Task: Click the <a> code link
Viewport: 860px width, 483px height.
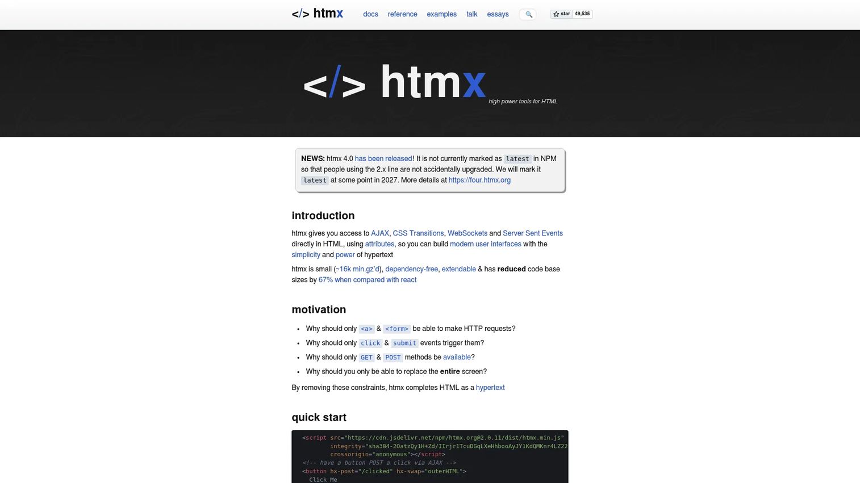Action: pyautogui.click(x=366, y=329)
